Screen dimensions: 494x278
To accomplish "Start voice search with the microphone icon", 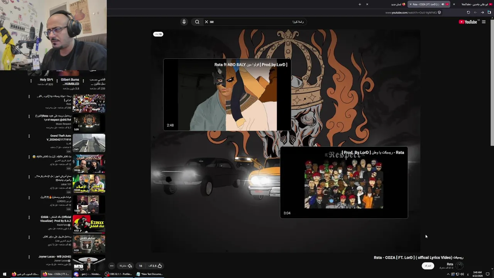I will [184, 22].
